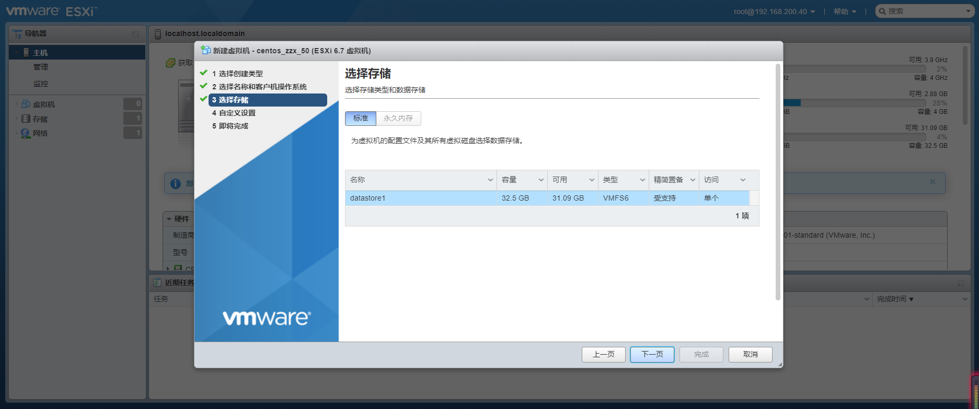Select the 永久内存 storage tab

point(398,119)
